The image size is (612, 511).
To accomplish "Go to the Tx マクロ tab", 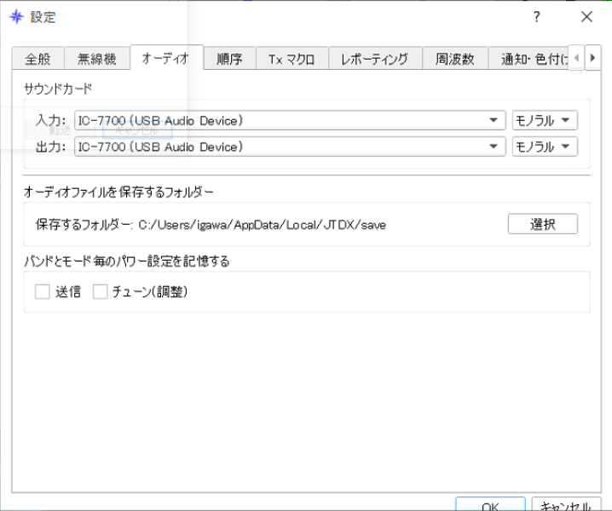I will [x=292, y=59].
